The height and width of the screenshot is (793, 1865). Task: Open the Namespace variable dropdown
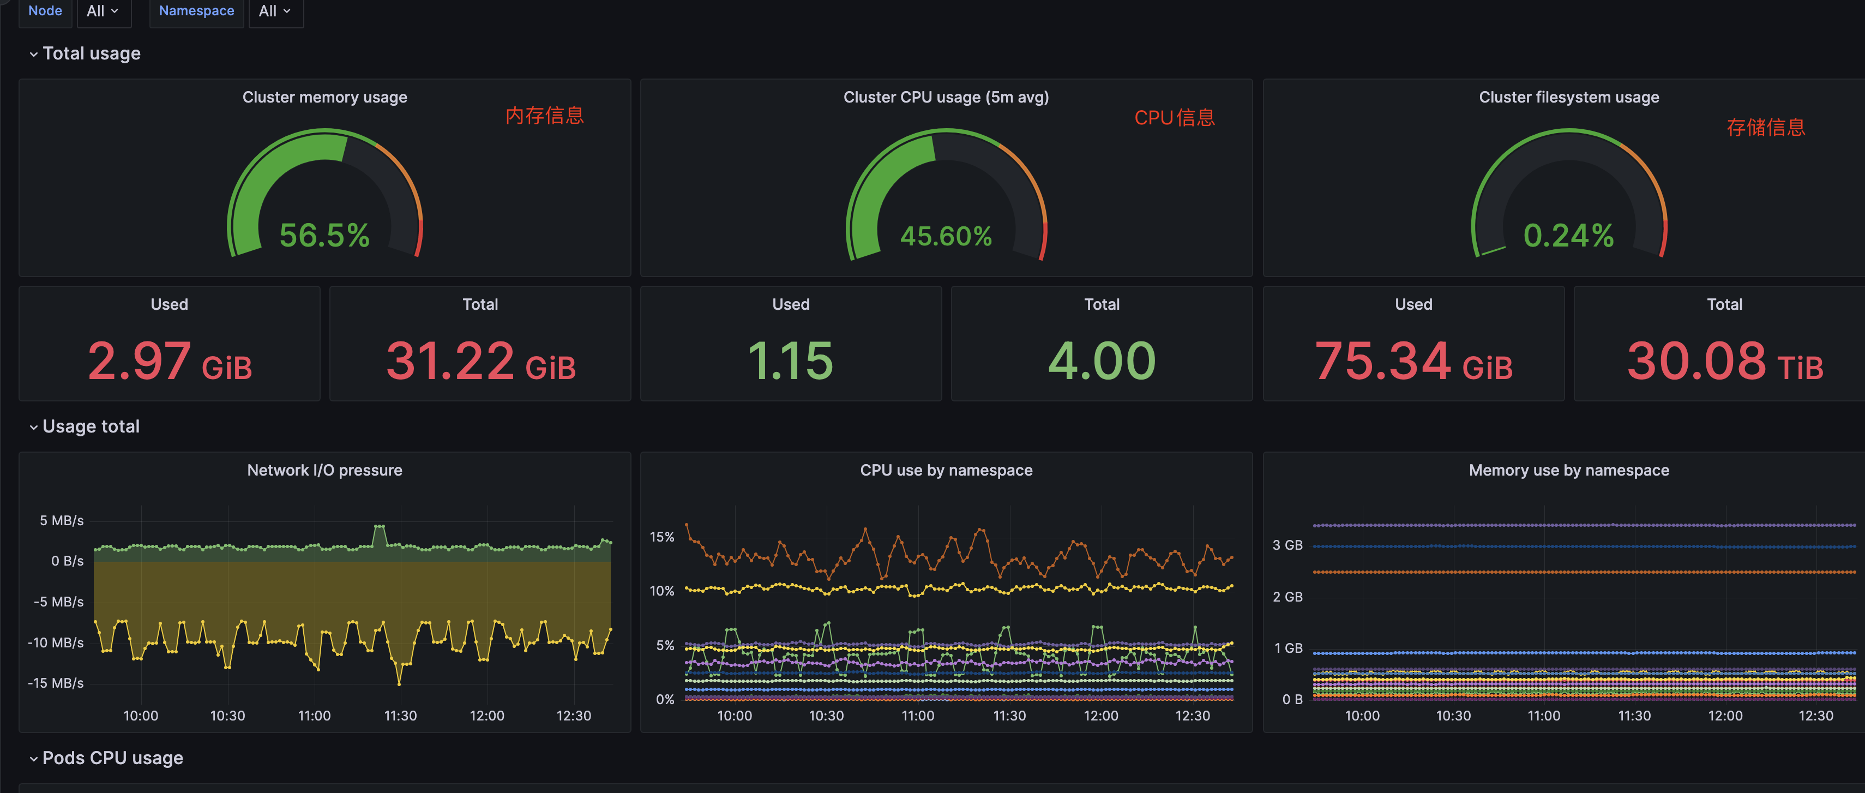click(x=275, y=11)
